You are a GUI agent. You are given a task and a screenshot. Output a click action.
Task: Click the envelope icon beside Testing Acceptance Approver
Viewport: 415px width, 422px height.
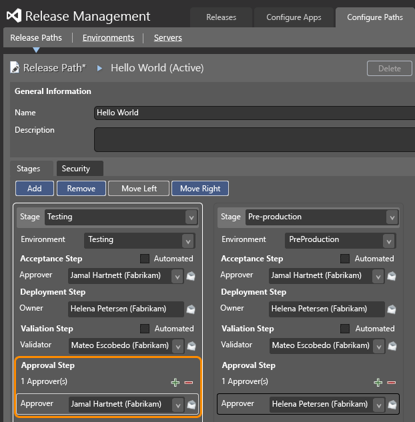[x=191, y=276]
